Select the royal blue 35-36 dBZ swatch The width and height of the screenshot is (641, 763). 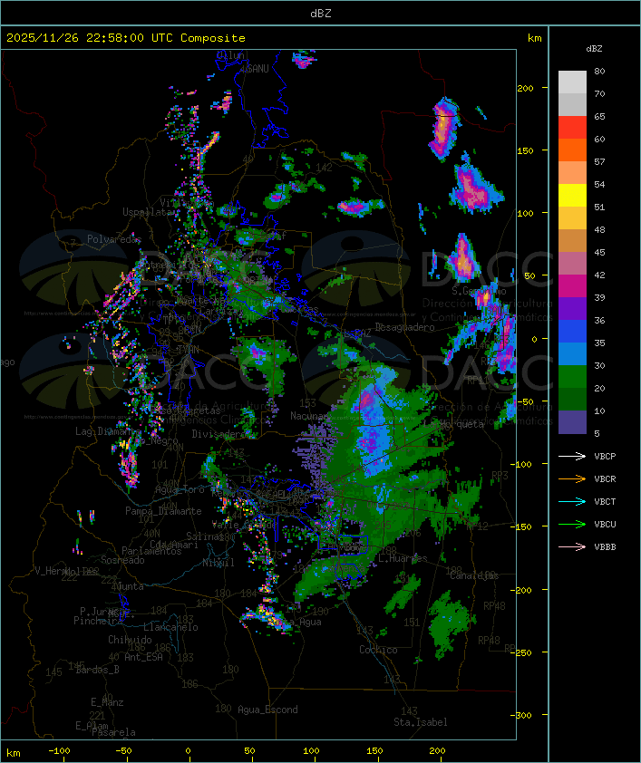click(x=572, y=331)
